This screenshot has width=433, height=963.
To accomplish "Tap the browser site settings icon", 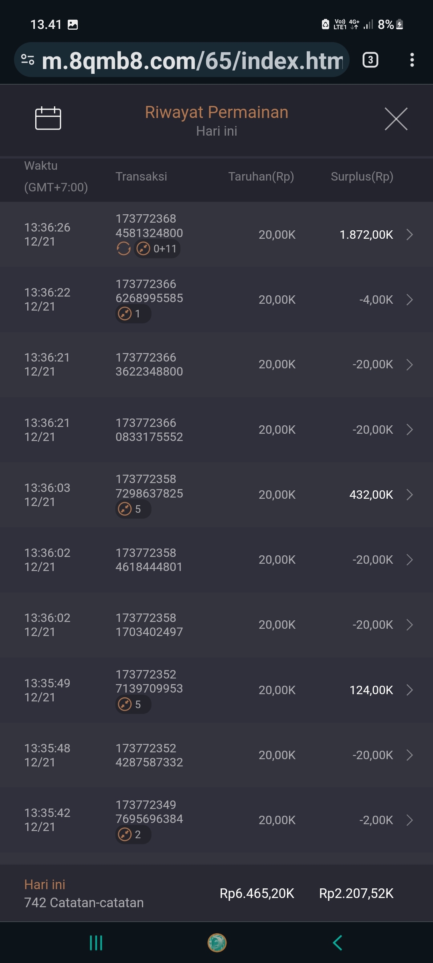I will (x=28, y=60).
